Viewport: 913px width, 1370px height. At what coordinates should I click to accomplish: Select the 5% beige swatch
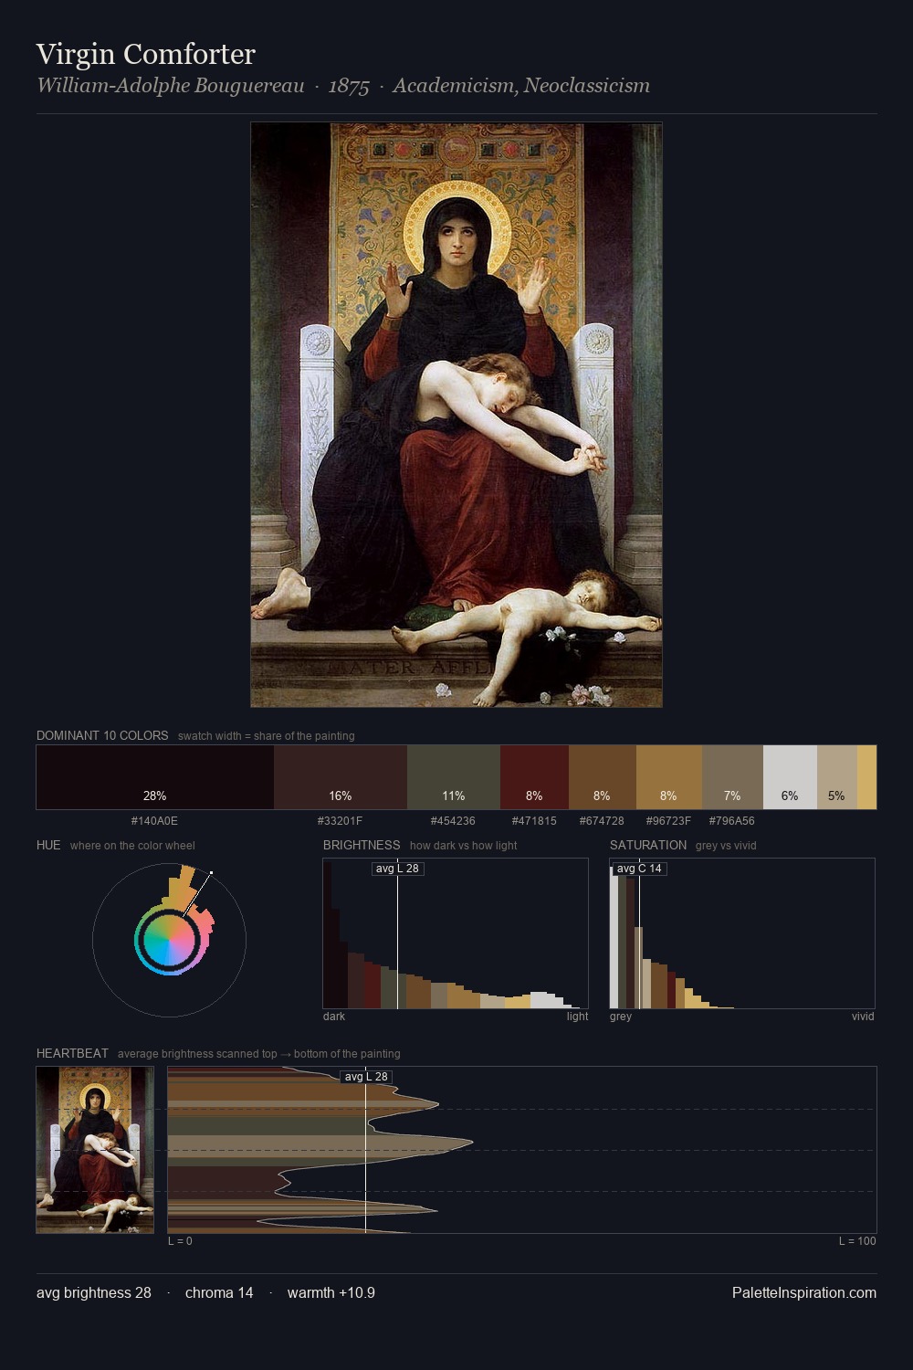(x=837, y=777)
